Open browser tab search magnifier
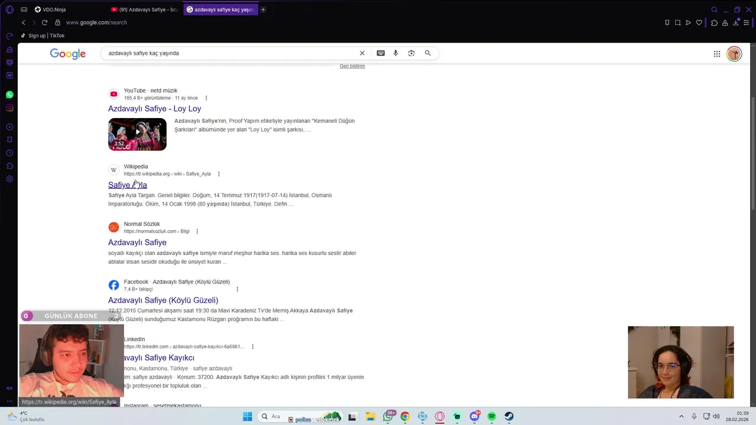 (x=714, y=9)
